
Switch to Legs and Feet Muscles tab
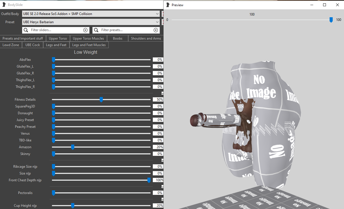[x=89, y=45]
